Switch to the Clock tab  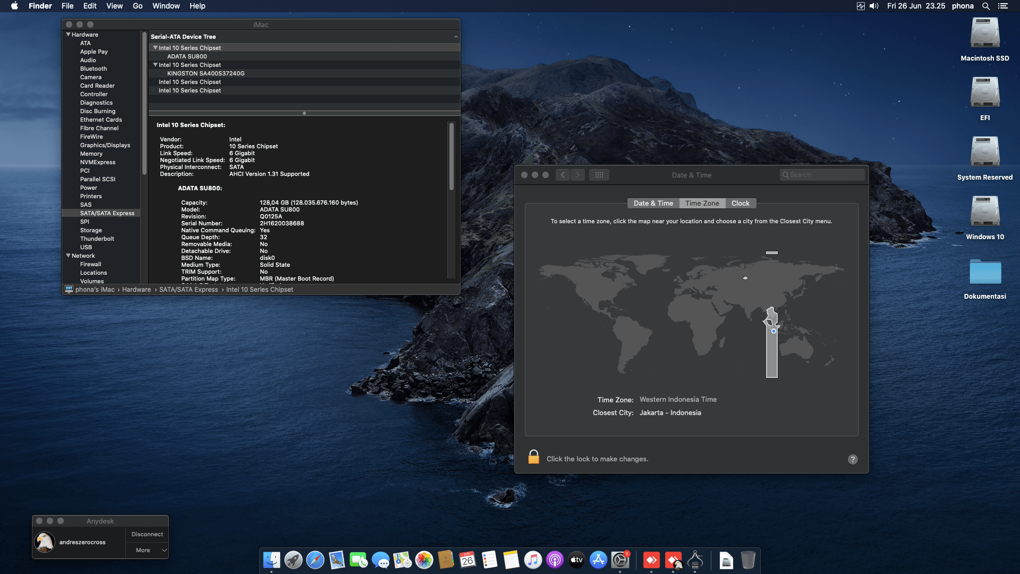(741, 204)
